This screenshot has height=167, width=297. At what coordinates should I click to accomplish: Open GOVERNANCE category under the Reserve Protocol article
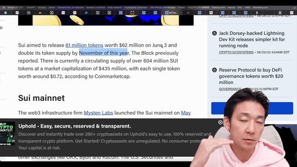[x=230, y=89]
